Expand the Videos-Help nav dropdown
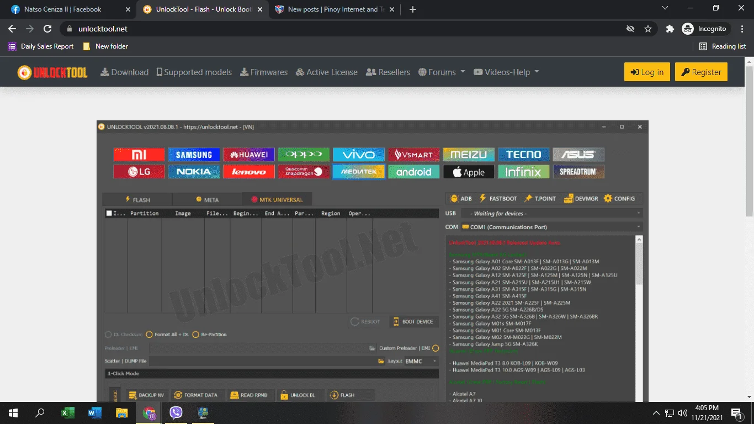The width and height of the screenshot is (754, 424). pyautogui.click(x=506, y=72)
